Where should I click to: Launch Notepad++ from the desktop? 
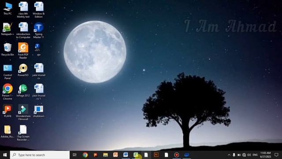pyautogui.click(x=7, y=29)
